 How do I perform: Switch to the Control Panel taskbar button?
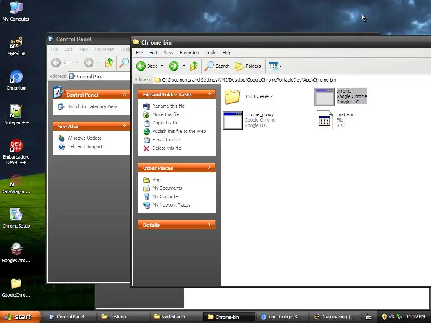[x=70, y=317]
